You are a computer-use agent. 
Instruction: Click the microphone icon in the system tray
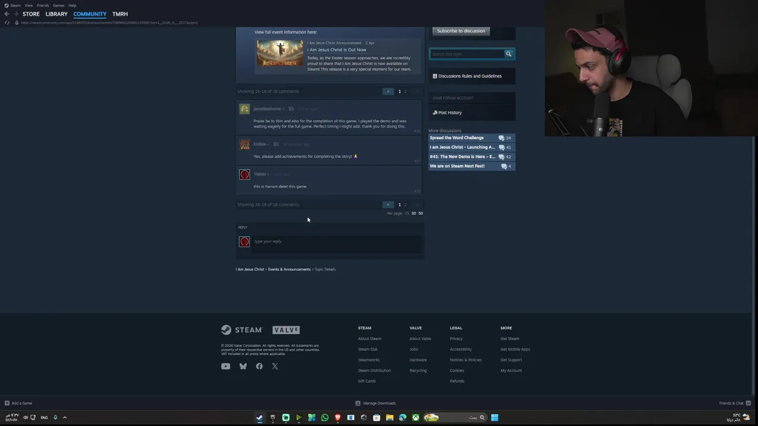tap(55, 418)
